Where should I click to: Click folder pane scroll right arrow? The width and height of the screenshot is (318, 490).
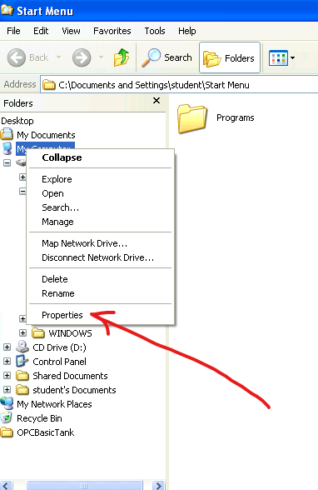click(159, 485)
